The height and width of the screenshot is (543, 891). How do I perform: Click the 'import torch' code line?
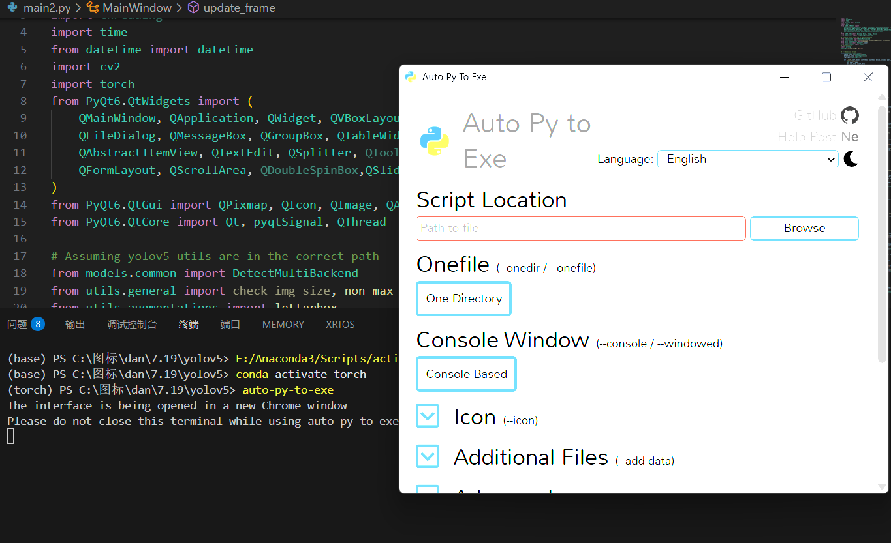pos(93,84)
